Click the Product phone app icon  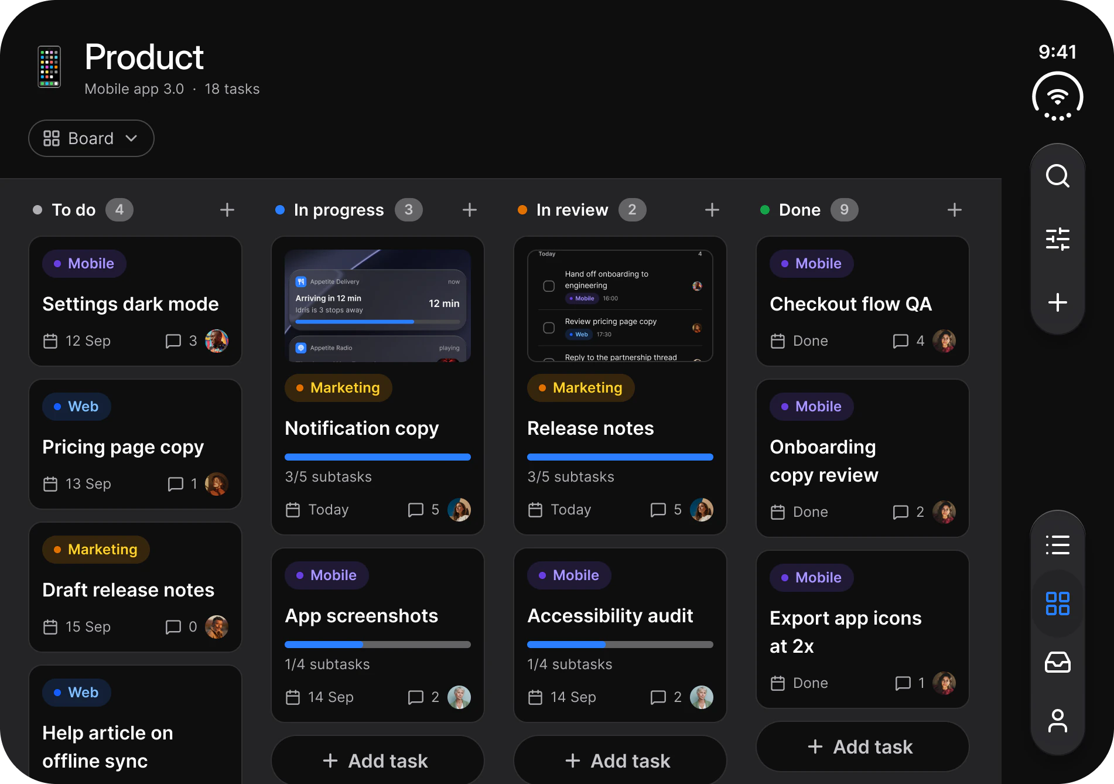click(49, 67)
